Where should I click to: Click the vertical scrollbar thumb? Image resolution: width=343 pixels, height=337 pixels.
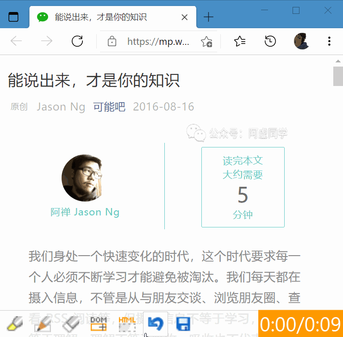coord(338,76)
